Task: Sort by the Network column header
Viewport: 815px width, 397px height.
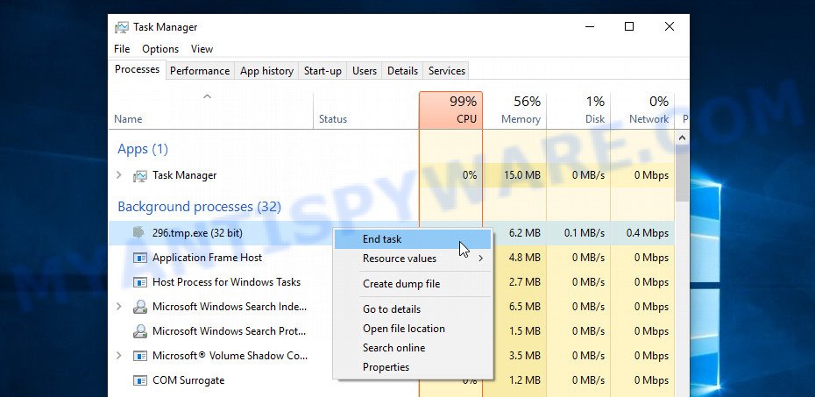Action: [642, 110]
